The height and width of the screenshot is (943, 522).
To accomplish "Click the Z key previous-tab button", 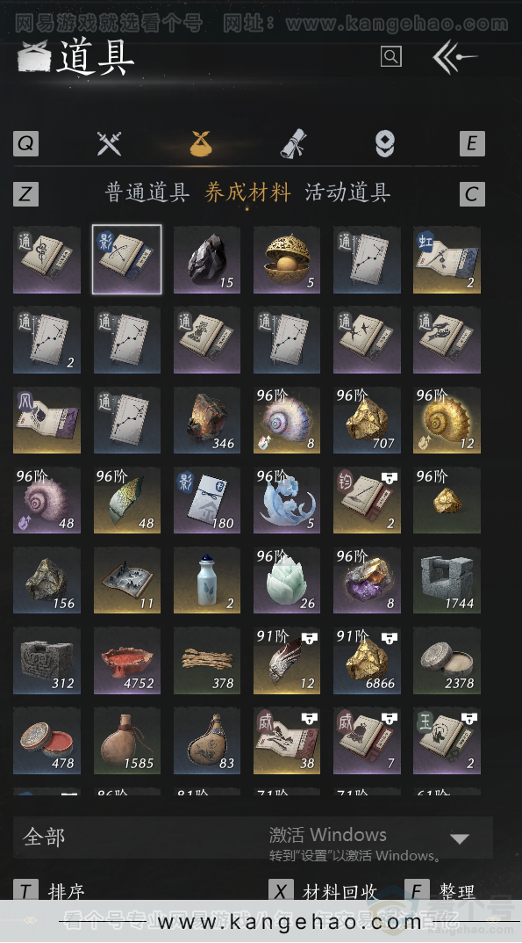I will click(x=25, y=193).
